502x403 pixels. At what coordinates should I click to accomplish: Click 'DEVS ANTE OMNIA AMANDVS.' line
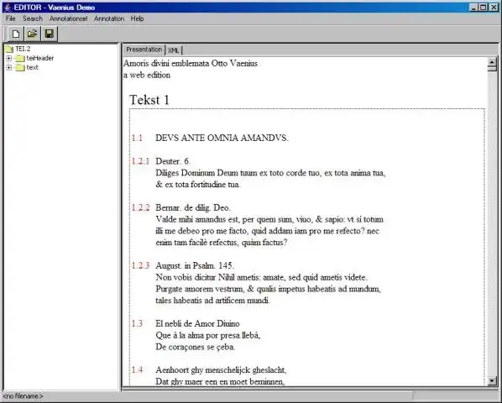[x=222, y=138]
